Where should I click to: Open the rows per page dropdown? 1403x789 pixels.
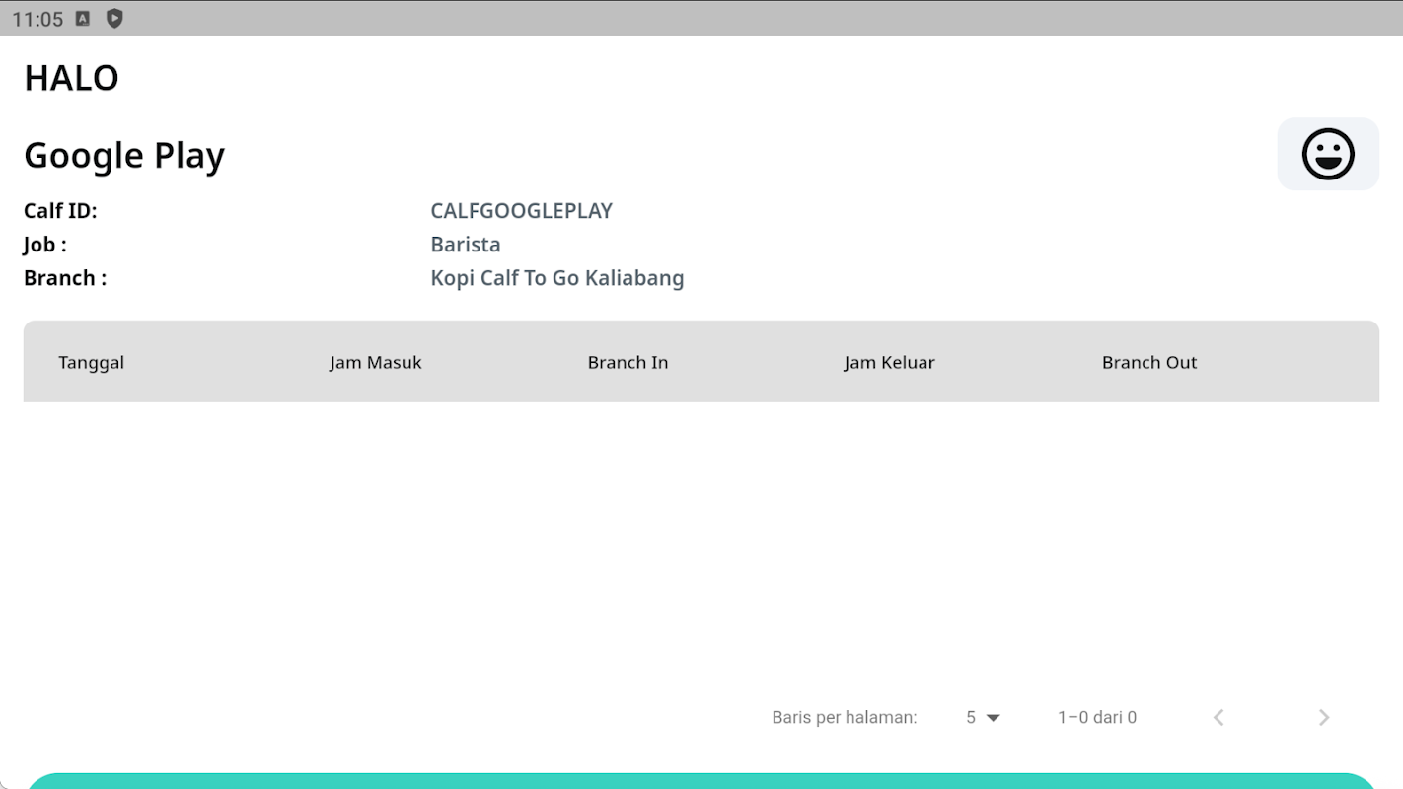pyautogui.click(x=984, y=717)
